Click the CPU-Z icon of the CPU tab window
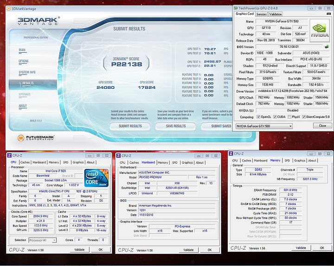Viewport: 334px width, 266px height. click(x=9, y=155)
